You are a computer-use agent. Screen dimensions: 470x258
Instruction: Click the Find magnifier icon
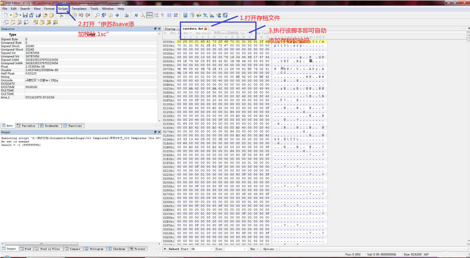pyautogui.click(x=97, y=15)
